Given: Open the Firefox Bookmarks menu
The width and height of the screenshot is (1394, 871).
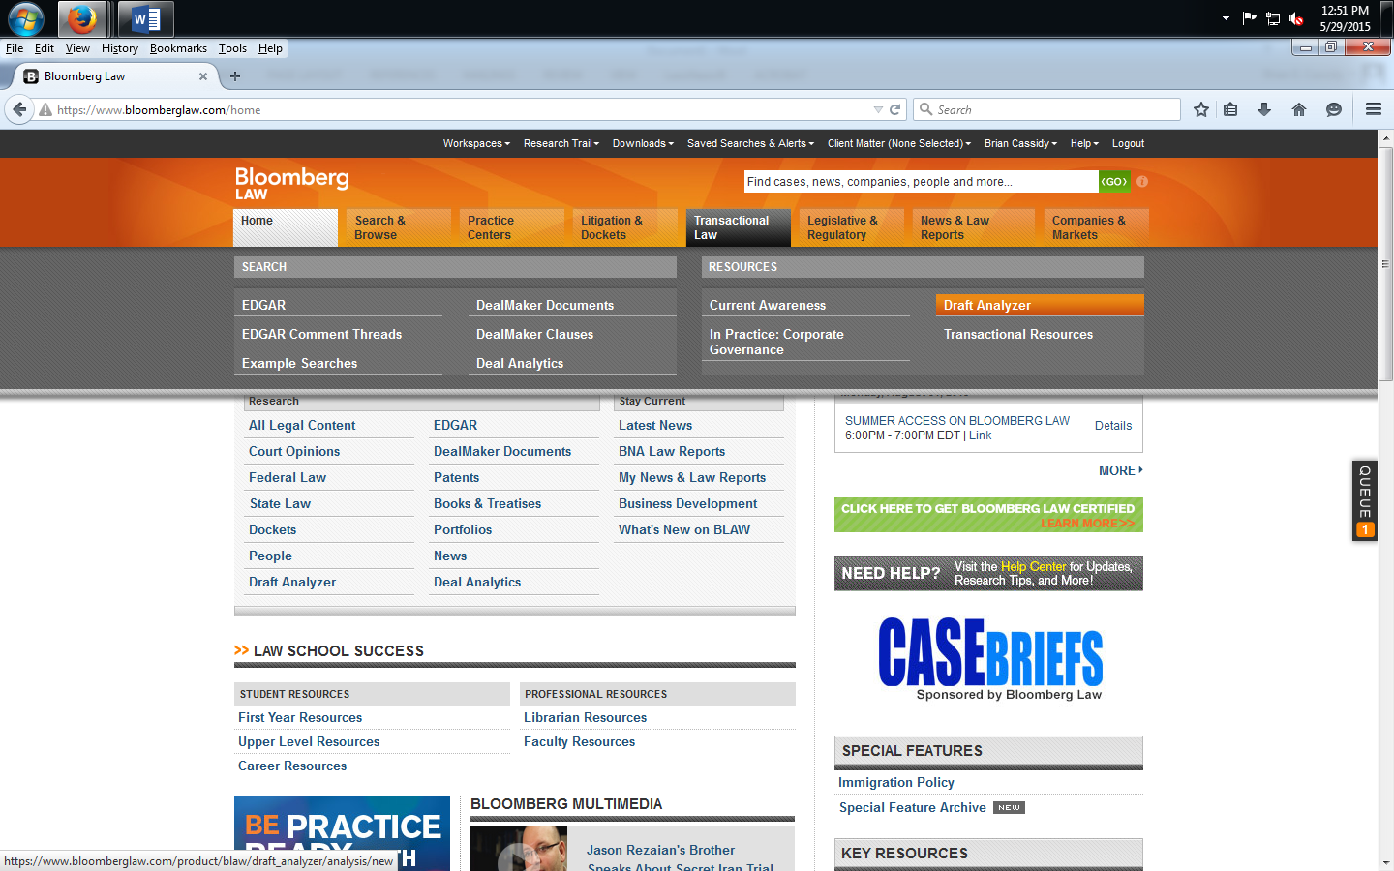Looking at the screenshot, I should 178,48.
